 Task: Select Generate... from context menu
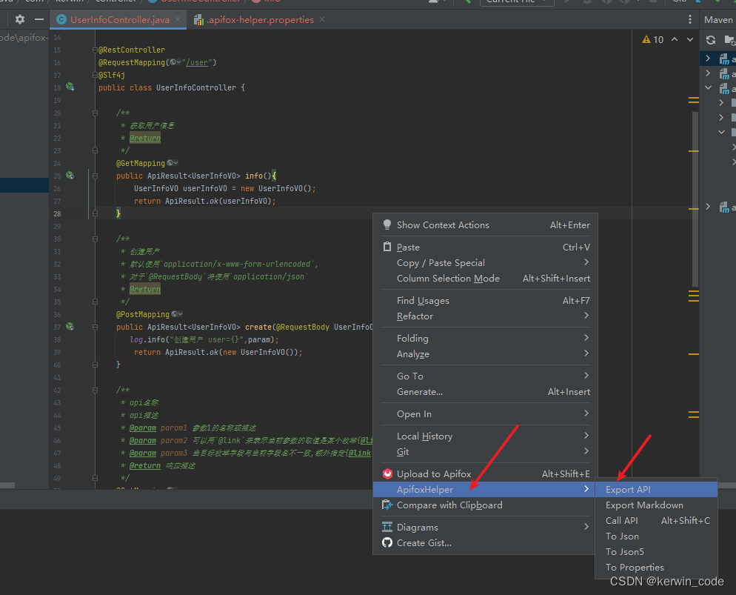click(485, 392)
